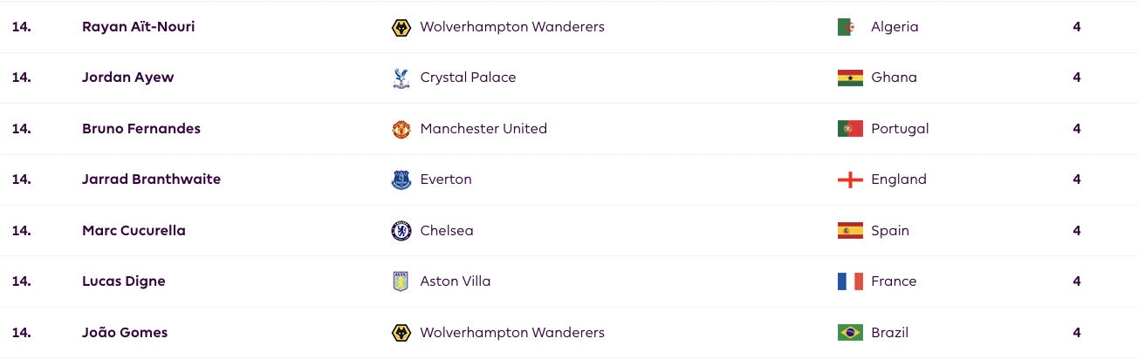Click the Algeria flag icon
1138x359 pixels.
tap(850, 27)
